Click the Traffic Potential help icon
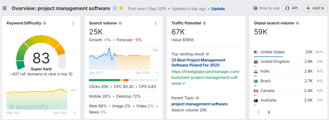Screen dimensions: 329x120 (204, 23)
